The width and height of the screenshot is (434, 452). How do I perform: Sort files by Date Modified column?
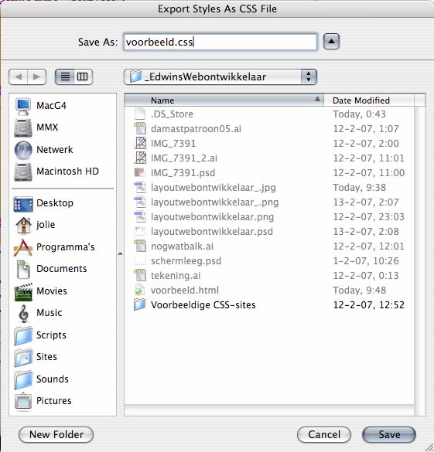tap(369, 100)
